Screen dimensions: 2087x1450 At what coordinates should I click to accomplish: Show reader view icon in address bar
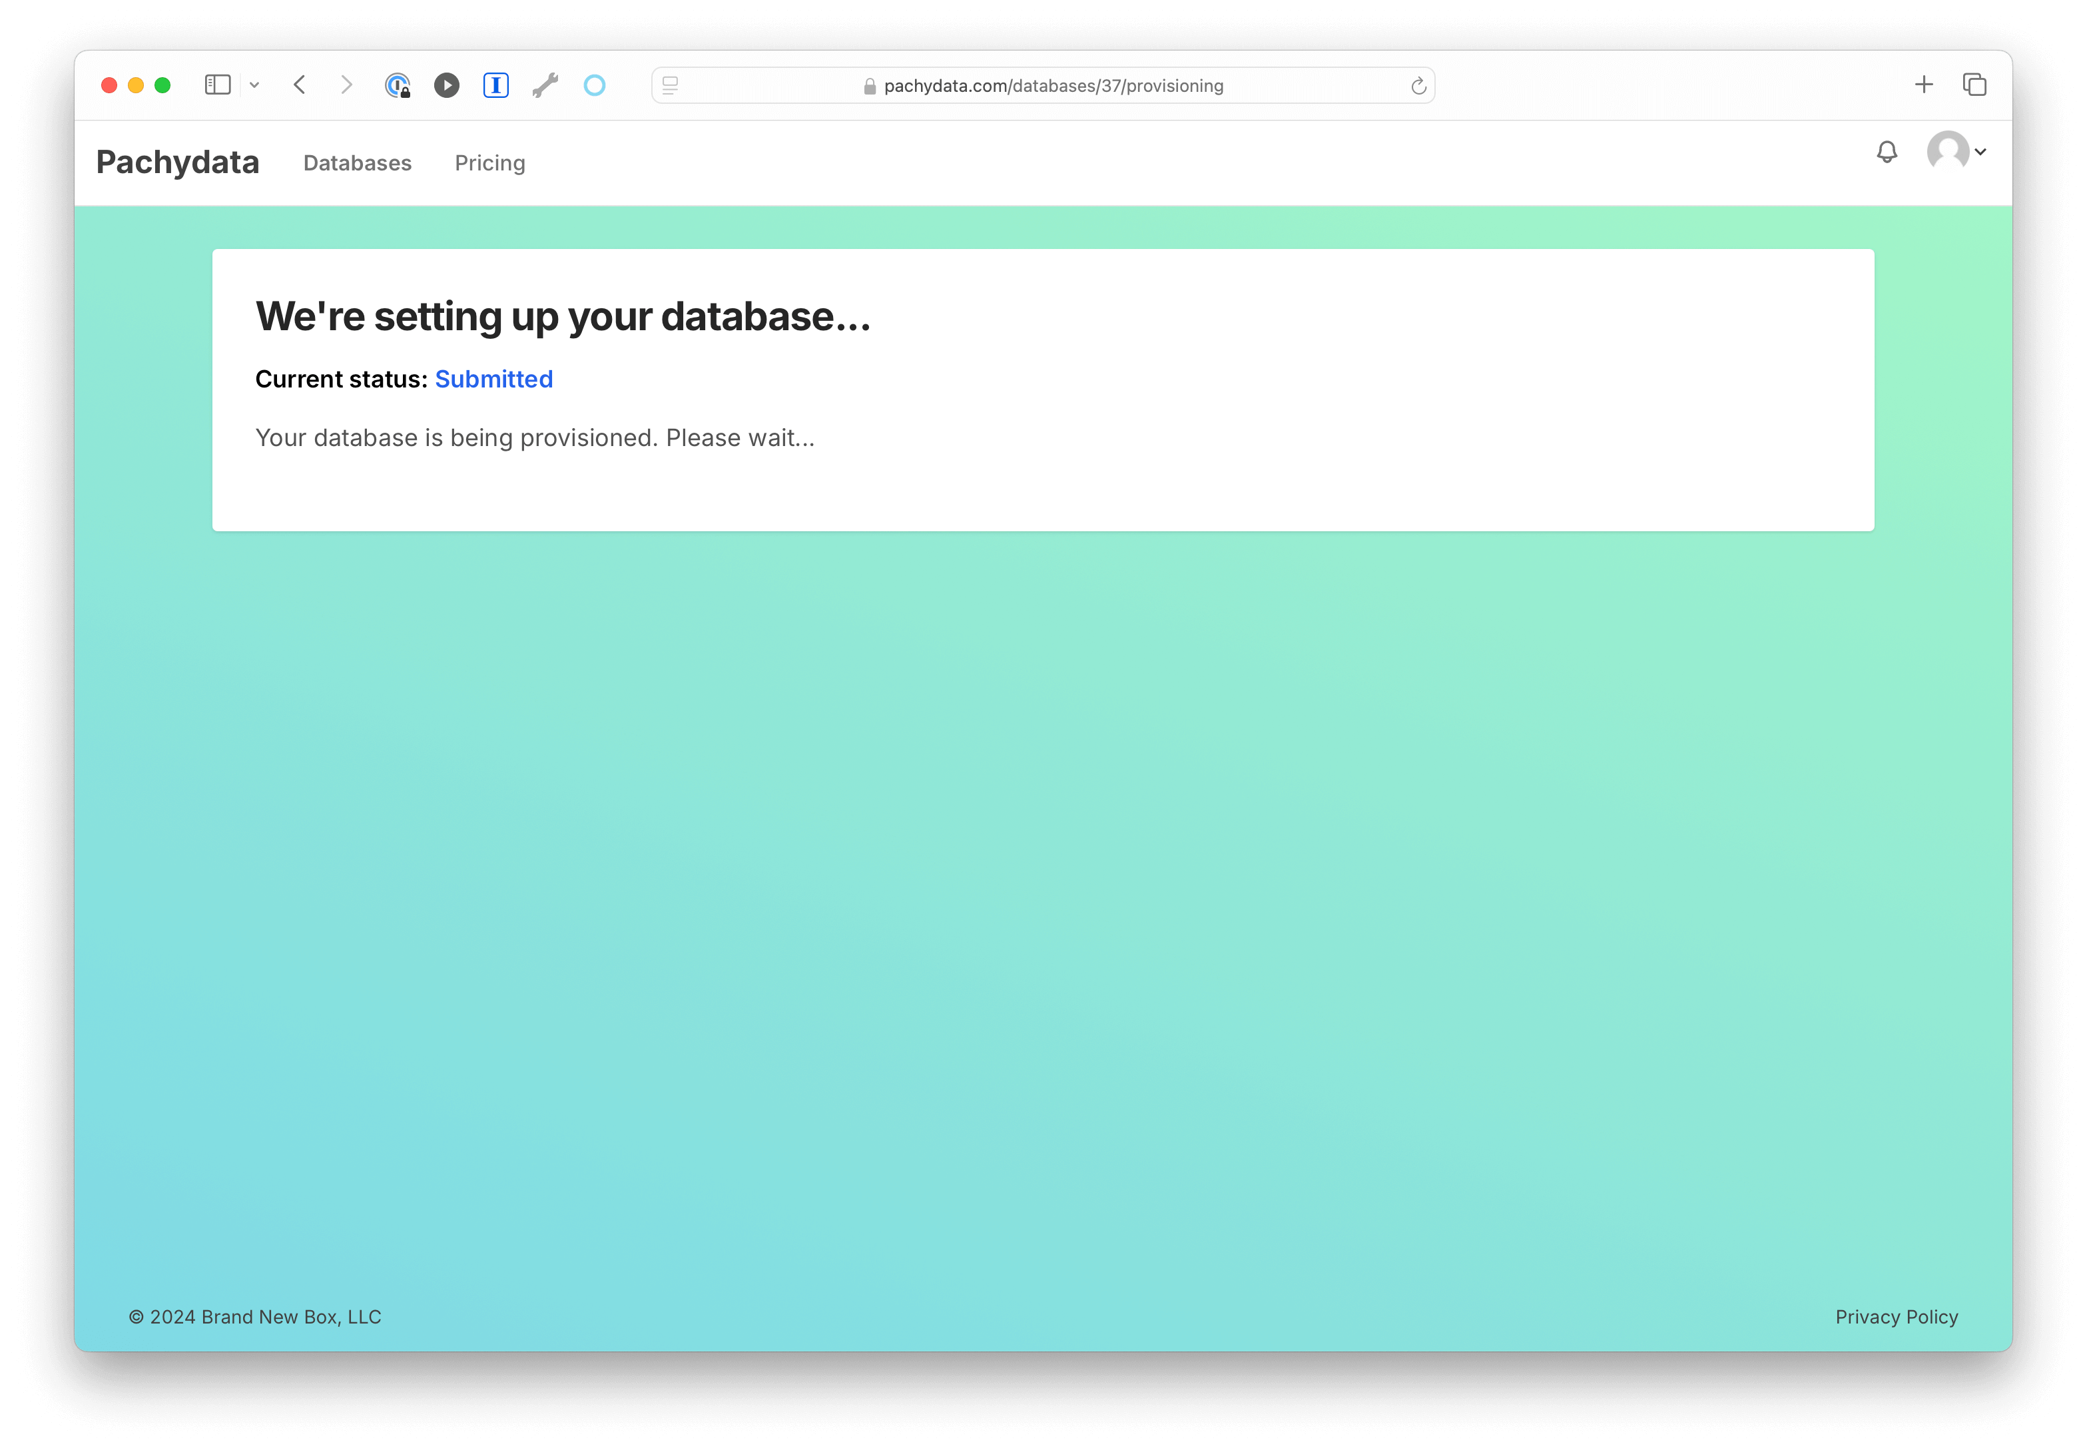[671, 85]
